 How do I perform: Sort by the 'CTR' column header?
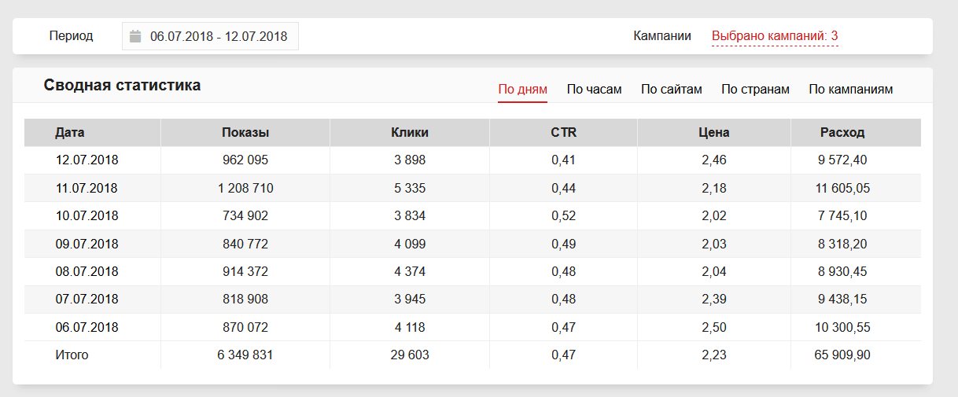[563, 133]
